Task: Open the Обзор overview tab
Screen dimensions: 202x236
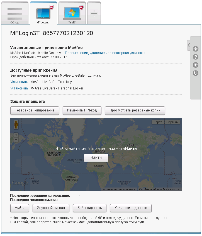Action: coord(15,13)
